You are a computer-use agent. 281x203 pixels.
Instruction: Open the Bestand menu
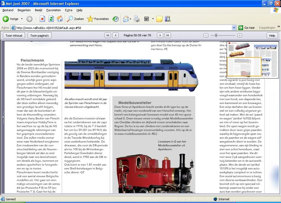pos(8,10)
